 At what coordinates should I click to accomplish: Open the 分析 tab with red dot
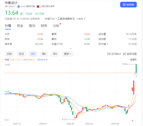(x=56, y=26)
